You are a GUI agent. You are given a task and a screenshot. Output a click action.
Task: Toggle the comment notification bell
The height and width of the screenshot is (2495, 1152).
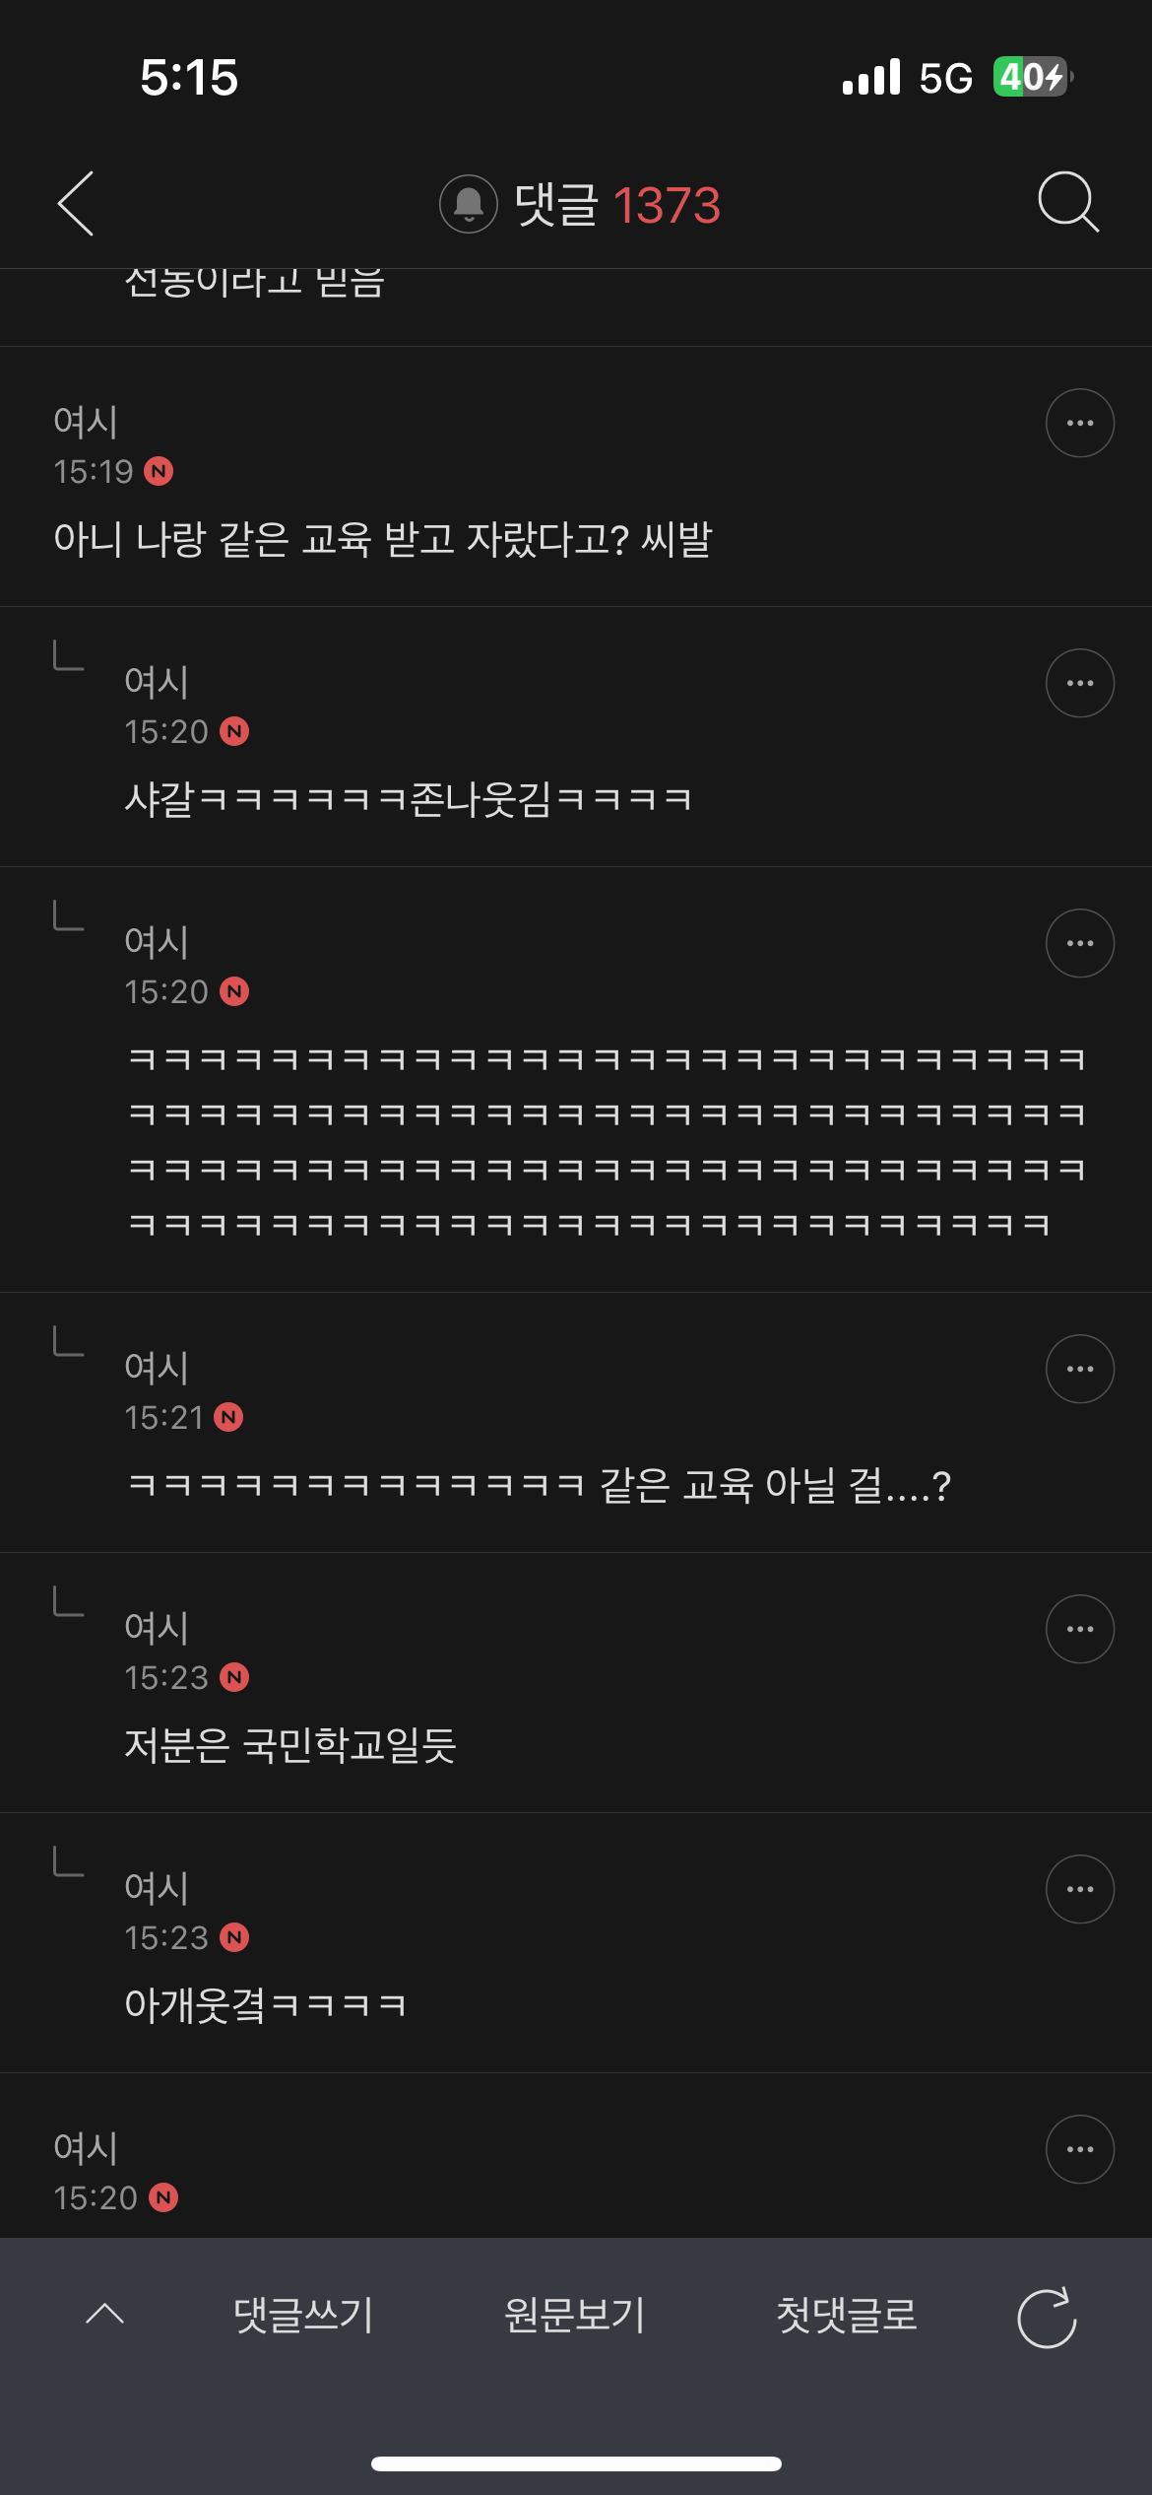[469, 205]
